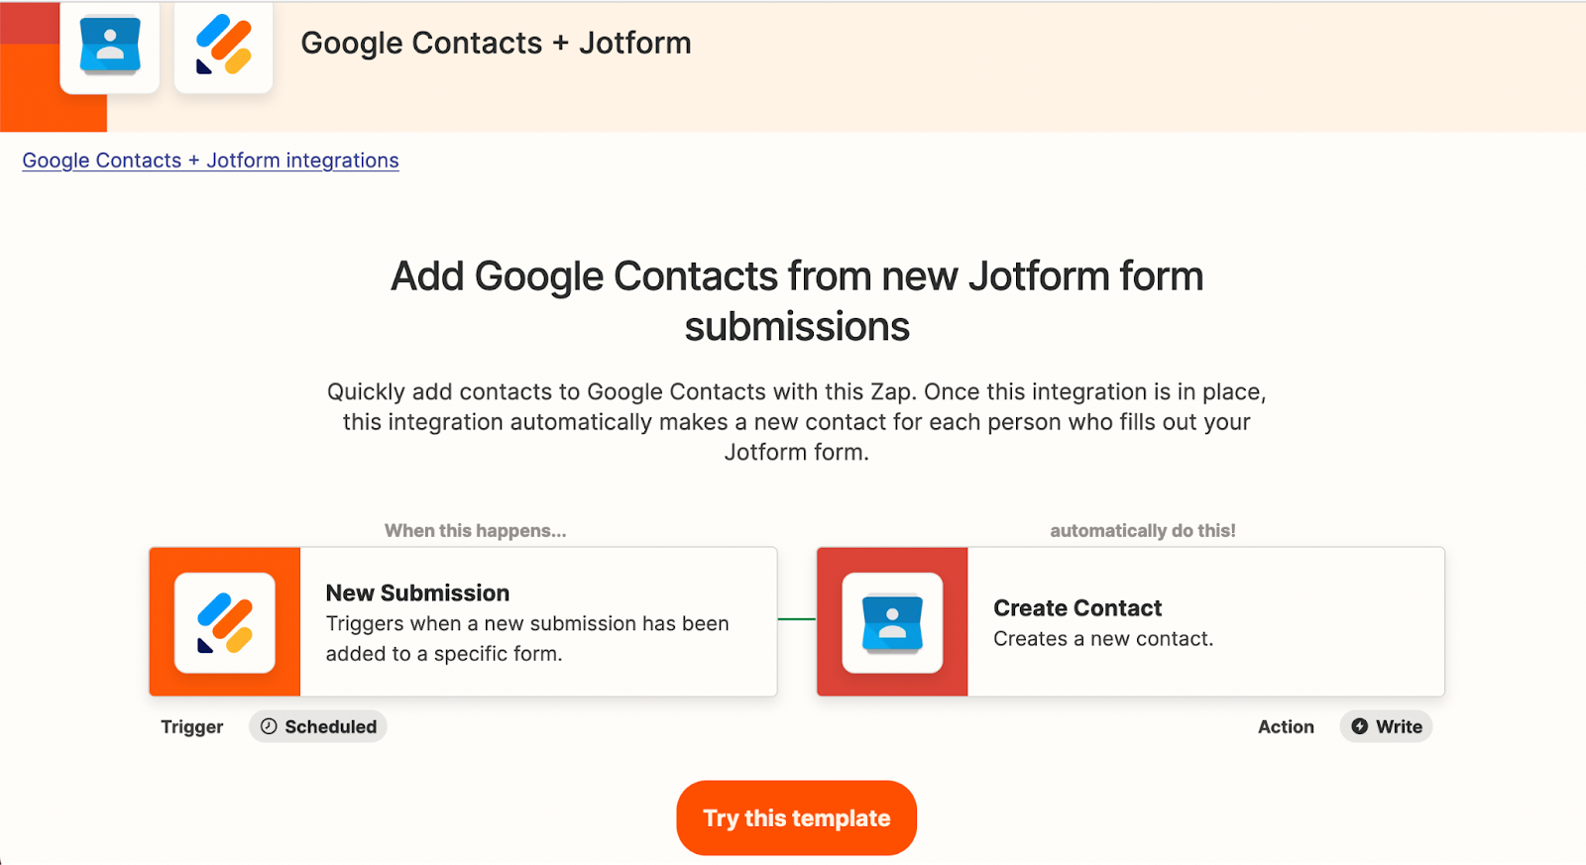This screenshot has height=865, width=1586.
Task: Click the Google Contacts icon in action card
Action: (x=892, y=622)
